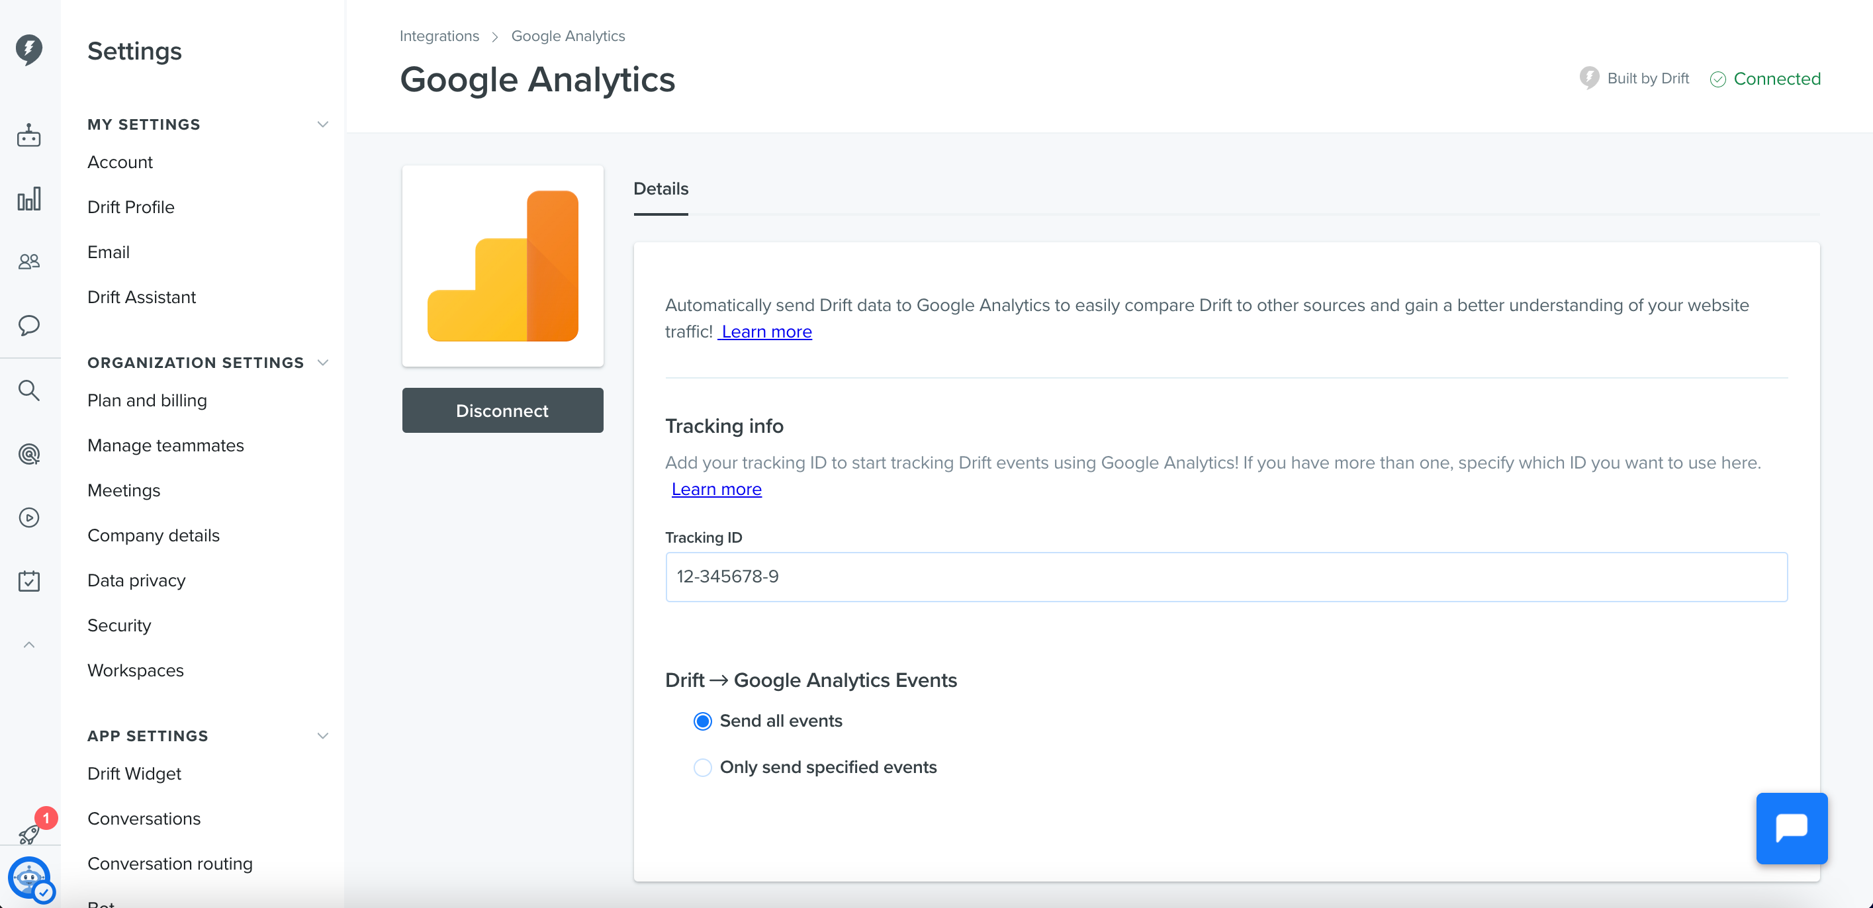
Task: Switch to the Details tab
Action: tap(661, 189)
